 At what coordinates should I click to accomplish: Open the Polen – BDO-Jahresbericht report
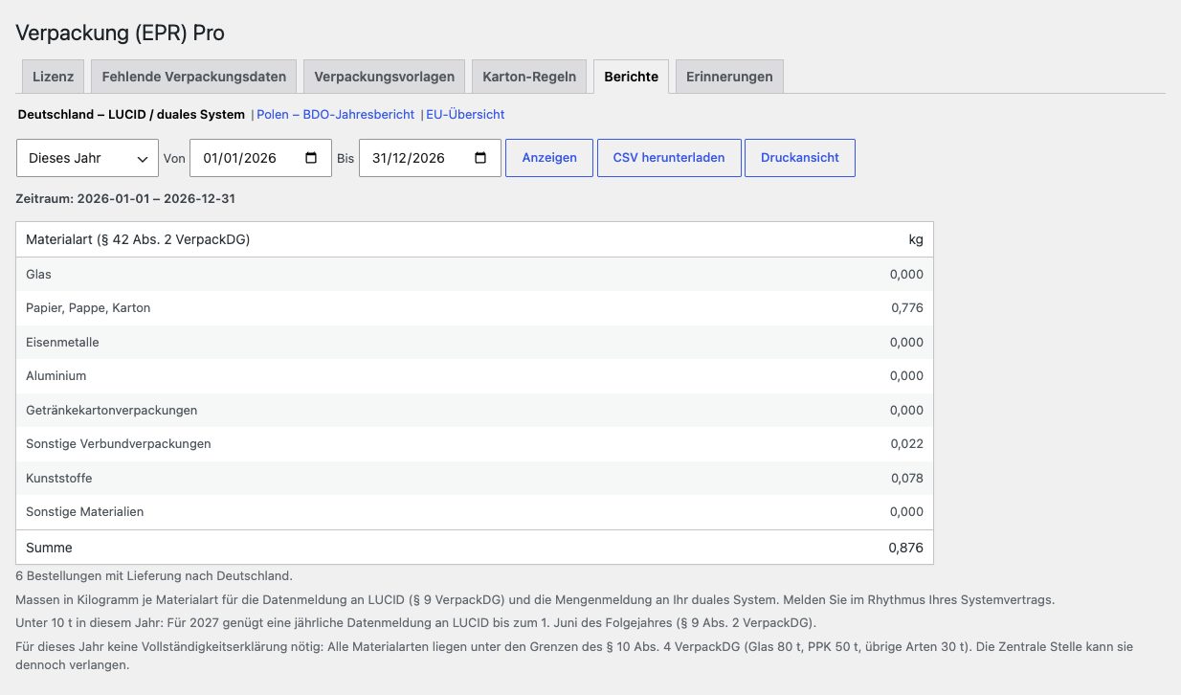point(335,114)
